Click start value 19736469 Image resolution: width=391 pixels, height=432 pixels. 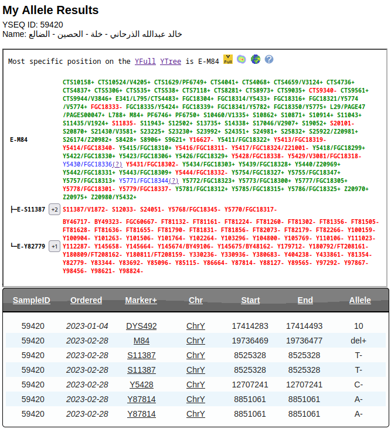pos(250,341)
